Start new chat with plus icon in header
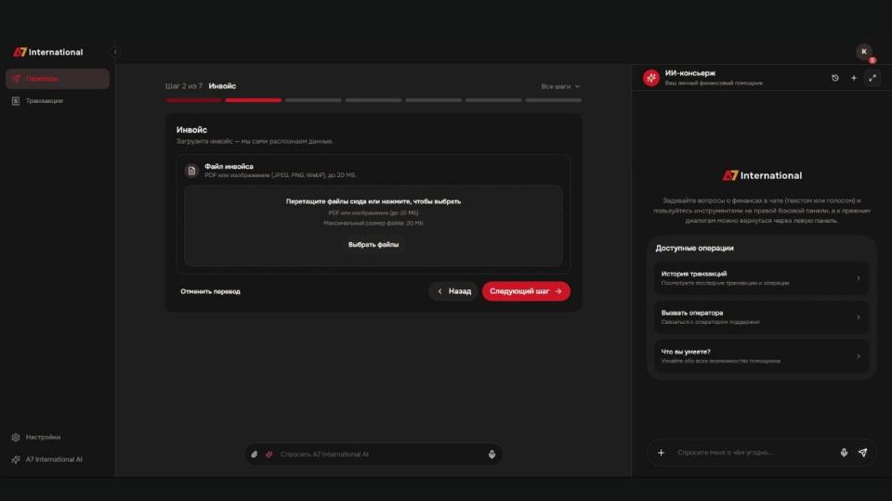The image size is (892, 501). [x=853, y=78]
